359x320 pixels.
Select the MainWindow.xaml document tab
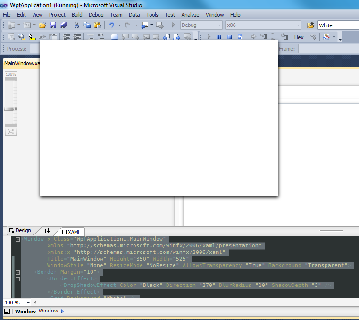point(22,63)
